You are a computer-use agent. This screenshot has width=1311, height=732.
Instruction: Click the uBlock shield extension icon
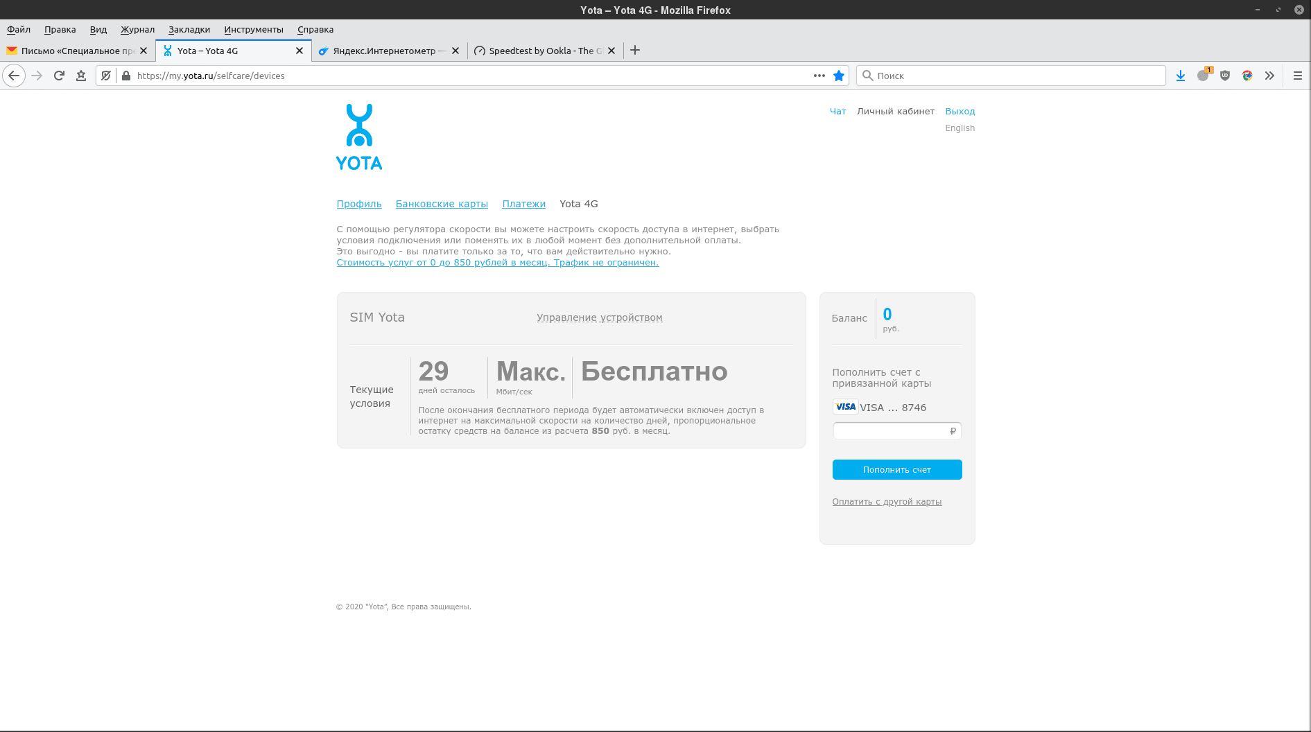[x=1225, y=76]
